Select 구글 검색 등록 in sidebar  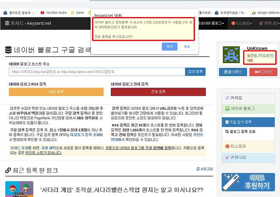point(248,122)
